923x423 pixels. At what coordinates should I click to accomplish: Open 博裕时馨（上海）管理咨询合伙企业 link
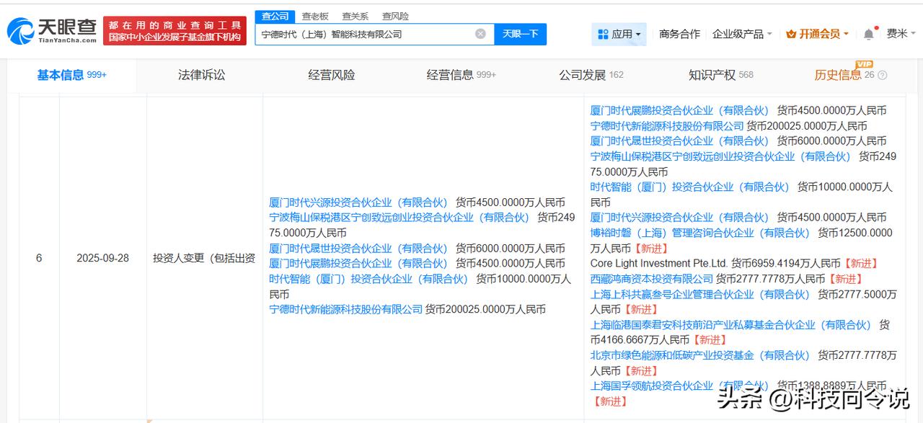click(x=700, y=233)
